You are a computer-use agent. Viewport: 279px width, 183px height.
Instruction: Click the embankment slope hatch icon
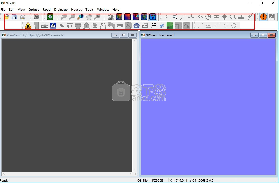pyautogui.click(x=61, y=26)
